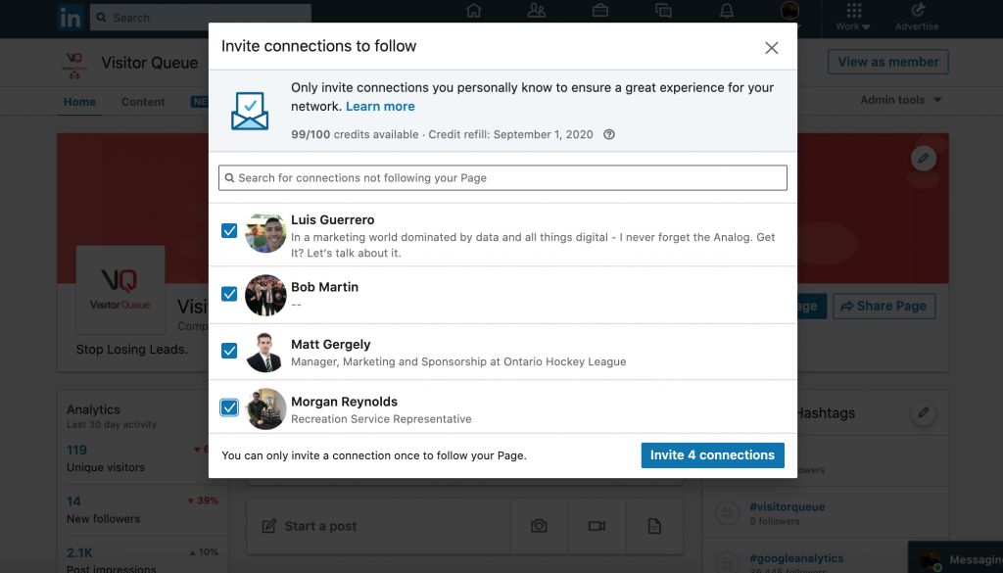
Task: Select the Morgan Reynolds name text
Action: pos(344,402)
